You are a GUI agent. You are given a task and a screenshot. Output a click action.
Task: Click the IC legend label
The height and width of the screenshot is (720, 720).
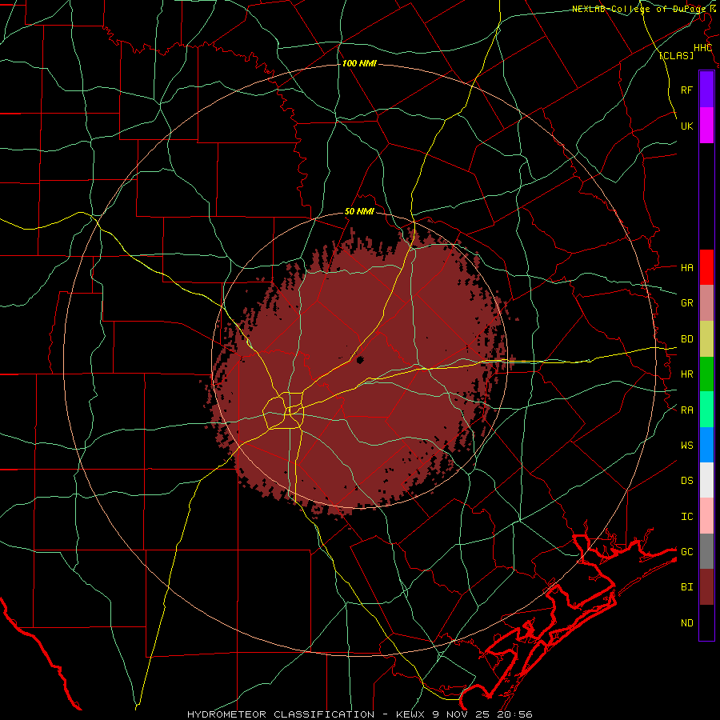tap(686, 517)
